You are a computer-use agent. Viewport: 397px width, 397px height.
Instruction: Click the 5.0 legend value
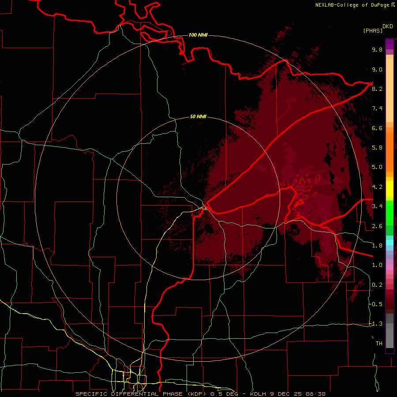point(377,167)
